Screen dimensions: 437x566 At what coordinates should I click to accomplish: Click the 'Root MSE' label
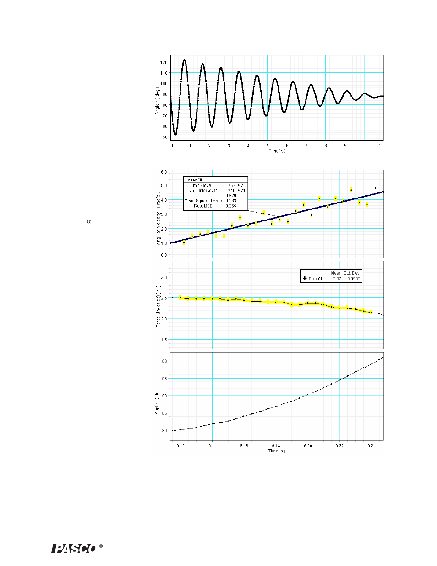tap(203, 206)
